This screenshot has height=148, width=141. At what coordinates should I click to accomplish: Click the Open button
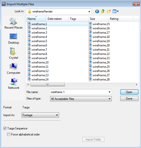click(129, 92)
